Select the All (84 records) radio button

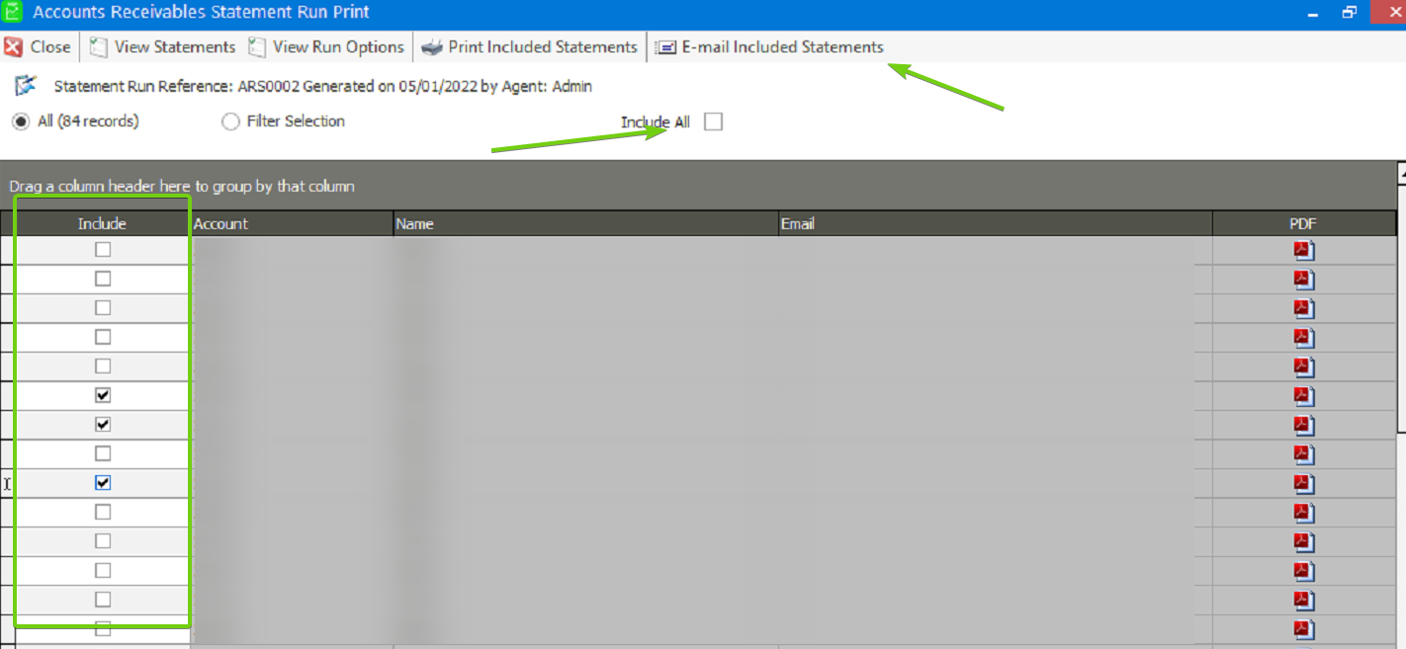point(21,122)
